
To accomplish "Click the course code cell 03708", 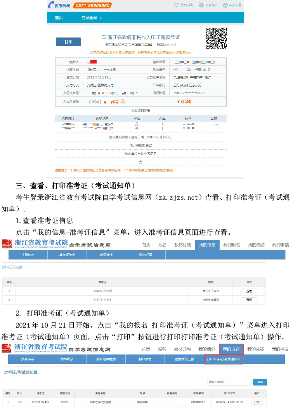I will [65, 402].
